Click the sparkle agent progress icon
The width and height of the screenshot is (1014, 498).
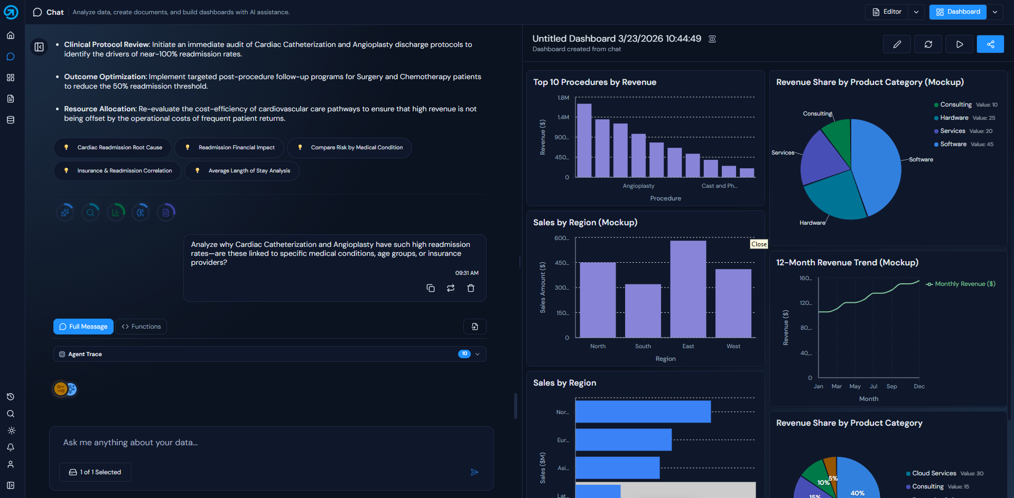click(x=65, y=213)
